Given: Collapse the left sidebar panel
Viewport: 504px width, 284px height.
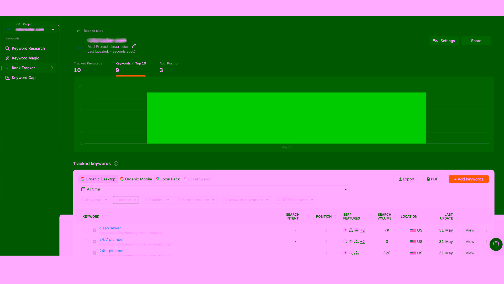Looking at the screenshot, I should (x=59, y=26).
